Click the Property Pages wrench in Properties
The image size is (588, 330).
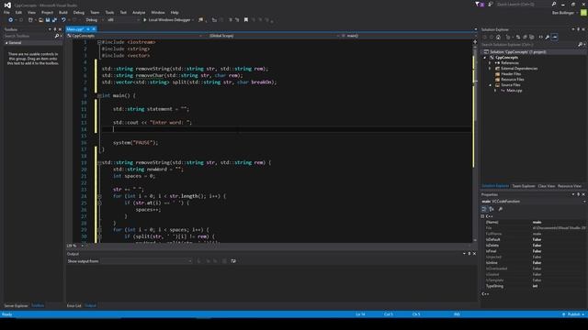click(500, 209)
